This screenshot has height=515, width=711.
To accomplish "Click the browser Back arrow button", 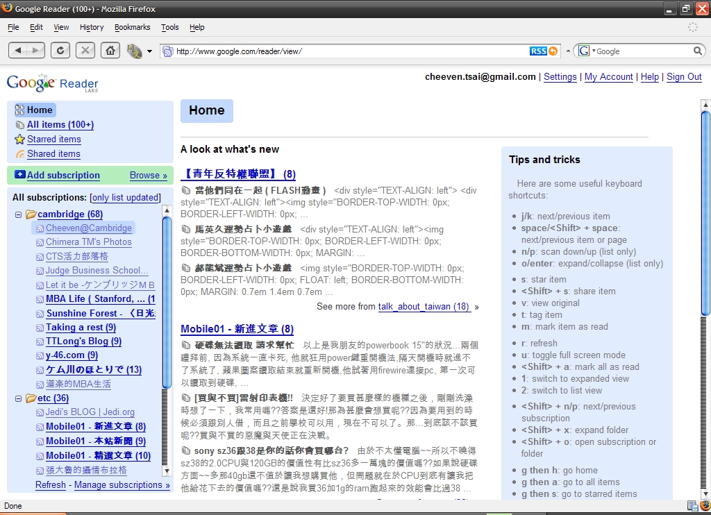I will (x=17, y=51).
